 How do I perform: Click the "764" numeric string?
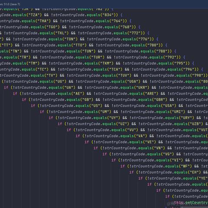pos(117,21)
